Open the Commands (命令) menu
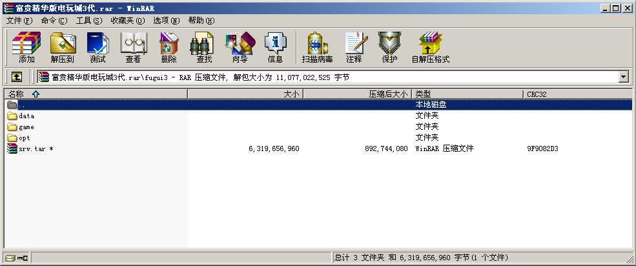 54,20
